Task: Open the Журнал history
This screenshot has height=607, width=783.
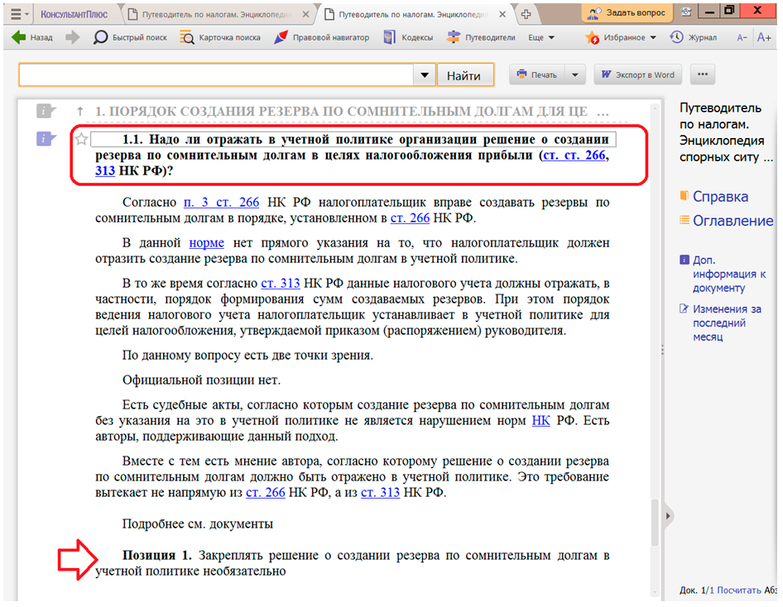Action: pos(693,37)
